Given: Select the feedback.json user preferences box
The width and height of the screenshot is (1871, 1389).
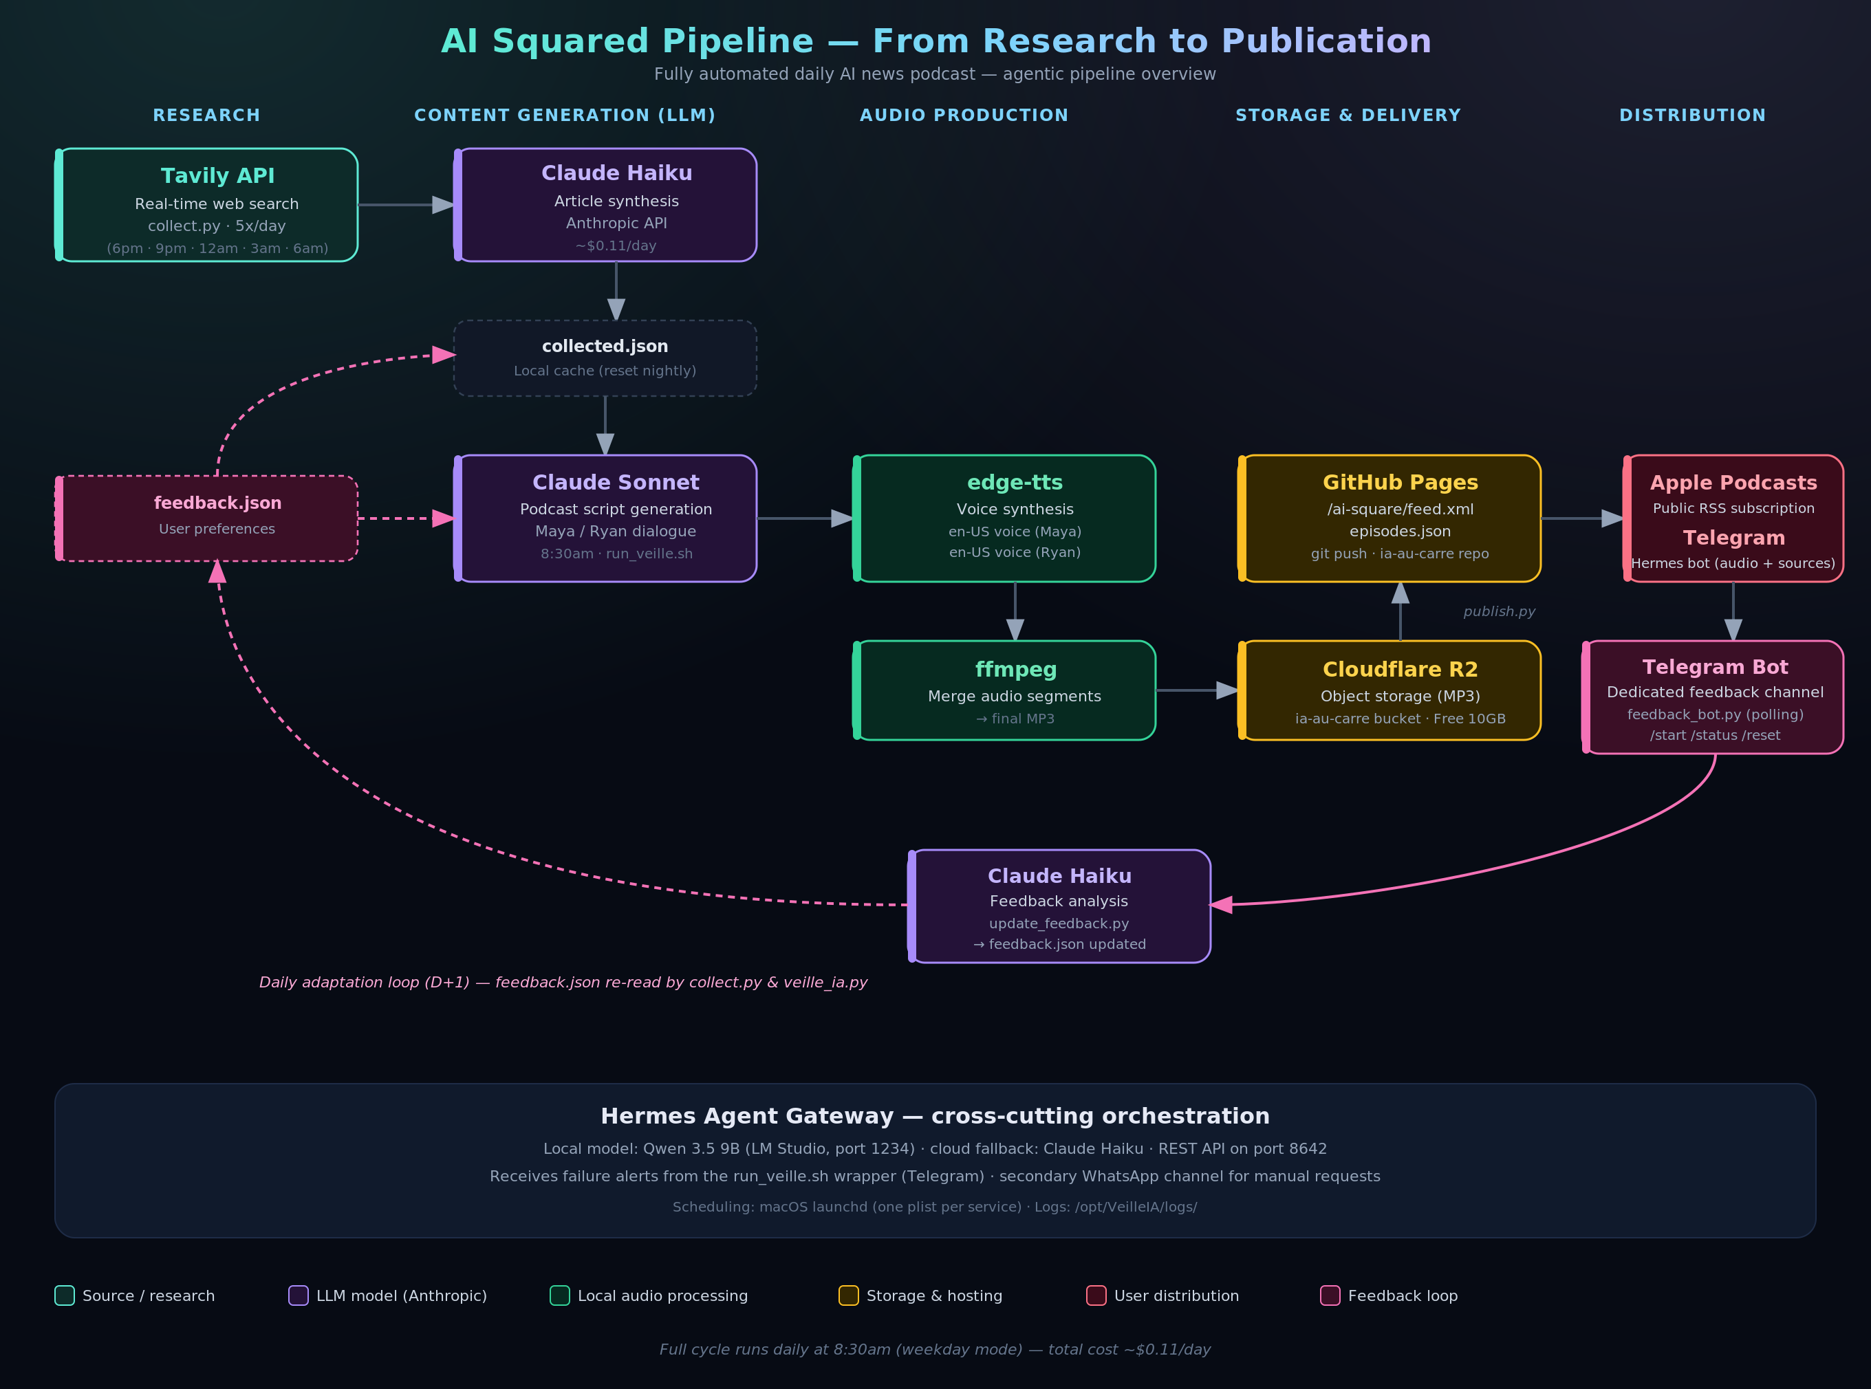Looking at the screenshot, I should [207, 518].
